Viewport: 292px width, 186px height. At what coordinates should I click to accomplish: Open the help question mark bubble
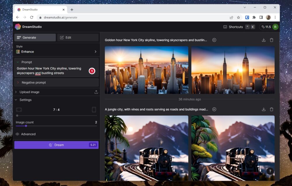pos(270,171)
